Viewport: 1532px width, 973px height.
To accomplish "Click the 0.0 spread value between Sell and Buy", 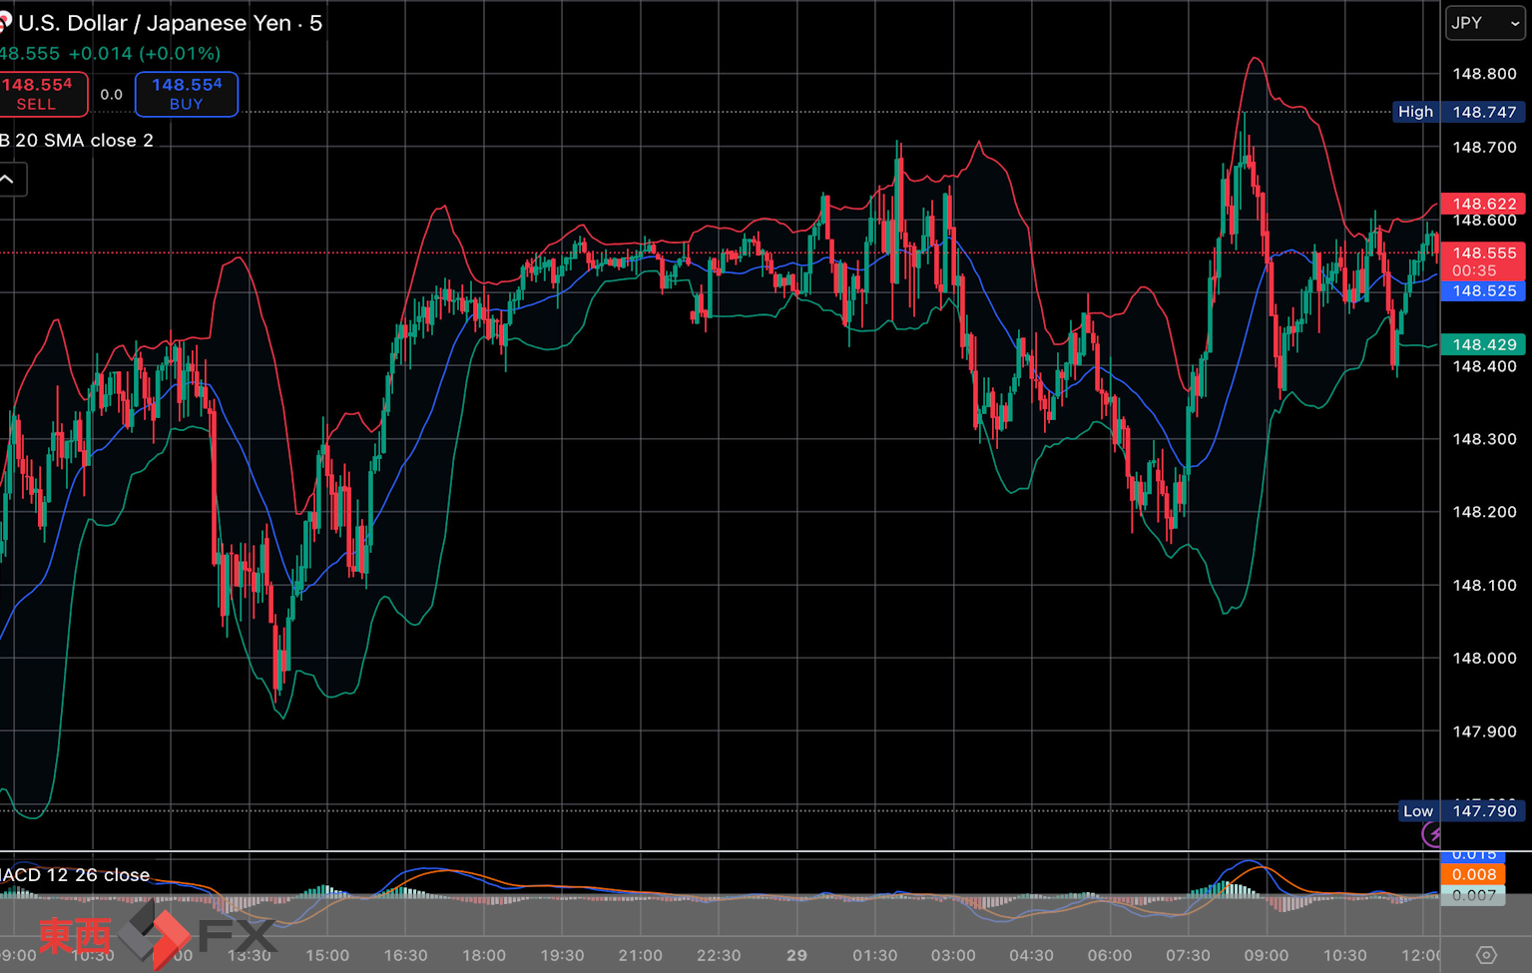I will 112,95.
